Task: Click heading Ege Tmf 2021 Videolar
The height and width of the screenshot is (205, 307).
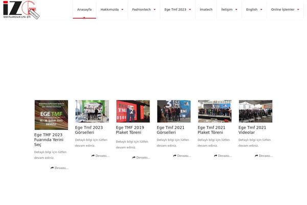Action: coord(252,130)
